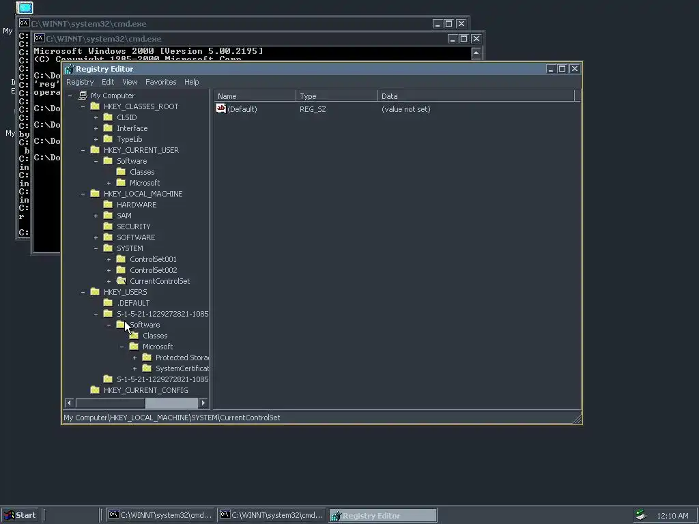The height and width of the screenshot is (524, 699).
Task: Click the HKEY_USERS folder icon
Action: click(95, 292)
